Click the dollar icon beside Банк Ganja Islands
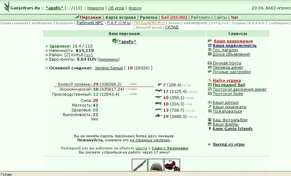The image size is (291, 176). coord(210,128)
